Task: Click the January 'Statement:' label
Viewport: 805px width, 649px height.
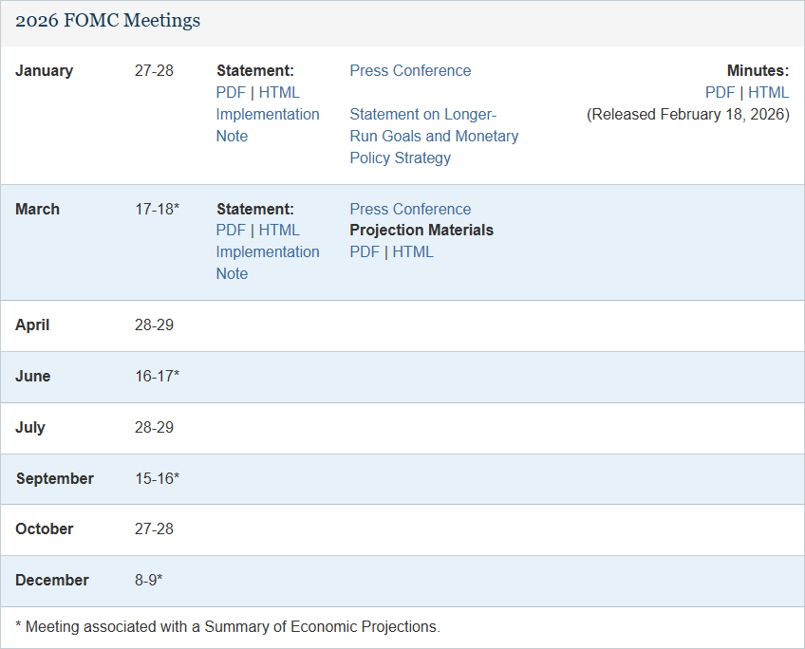Action: [x=255, y=71]
